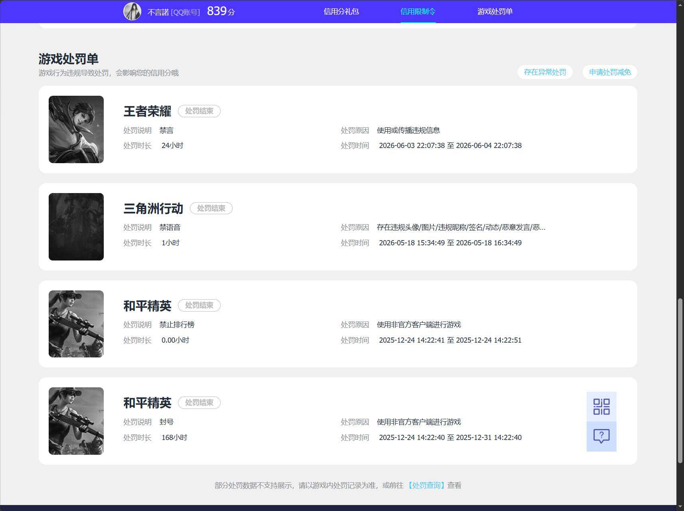Image resolution: width=684 pixels, height=511 pixels.
Task: Click the username 不言諾 in header
Action: coord(158,12)
